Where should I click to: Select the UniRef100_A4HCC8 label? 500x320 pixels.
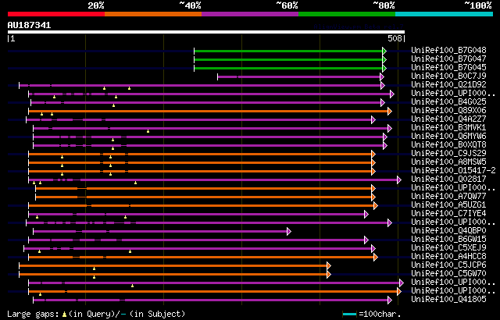[448, 257]
